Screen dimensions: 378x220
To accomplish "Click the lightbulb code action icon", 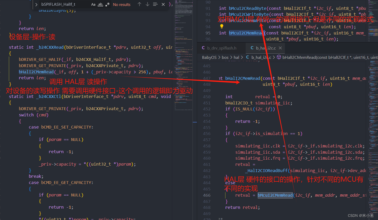I will pos(222,26).
